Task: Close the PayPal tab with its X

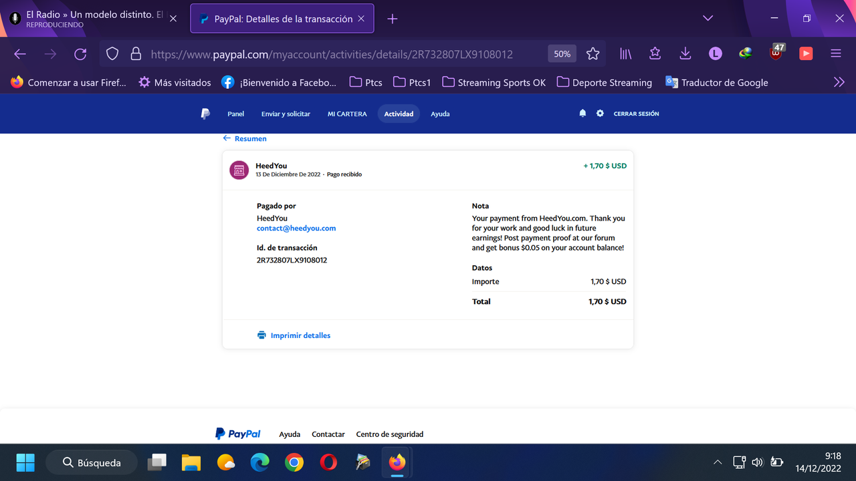Action: pos(361,19)
